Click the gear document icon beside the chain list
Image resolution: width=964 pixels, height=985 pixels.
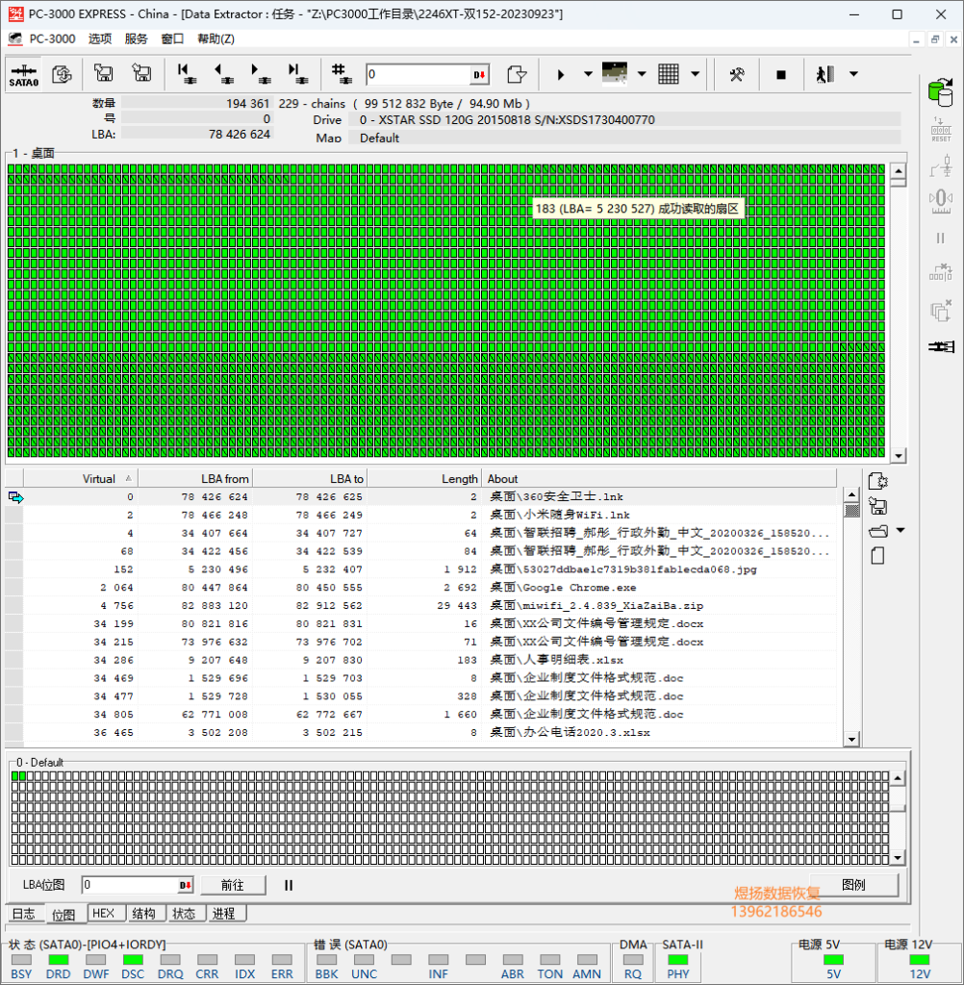click(878, 481)
